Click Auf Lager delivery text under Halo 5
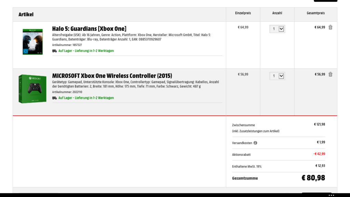The height and width of the screenshot is (197, 350). coord(85,51)
